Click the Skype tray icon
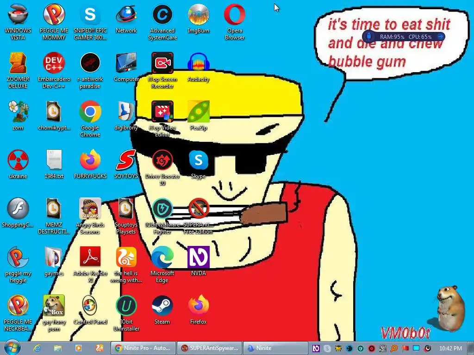 327,349
